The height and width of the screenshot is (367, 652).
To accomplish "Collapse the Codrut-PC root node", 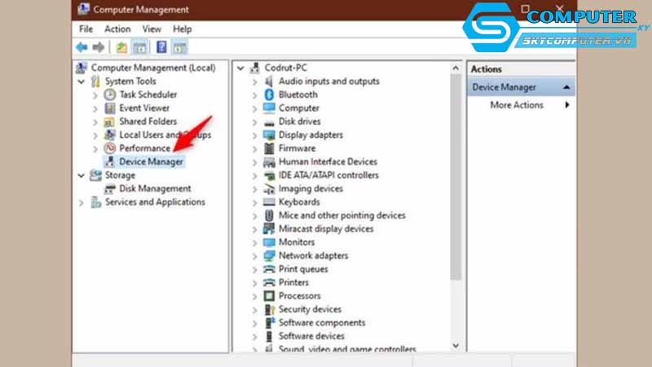I will (x=240, y=69).
